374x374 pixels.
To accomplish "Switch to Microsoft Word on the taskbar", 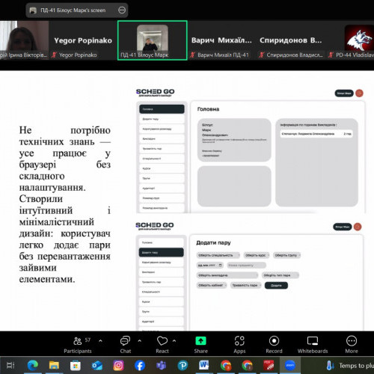I will click(x=204, y=366).
